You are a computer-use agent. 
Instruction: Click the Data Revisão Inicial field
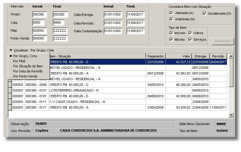(x=113, y=23)
